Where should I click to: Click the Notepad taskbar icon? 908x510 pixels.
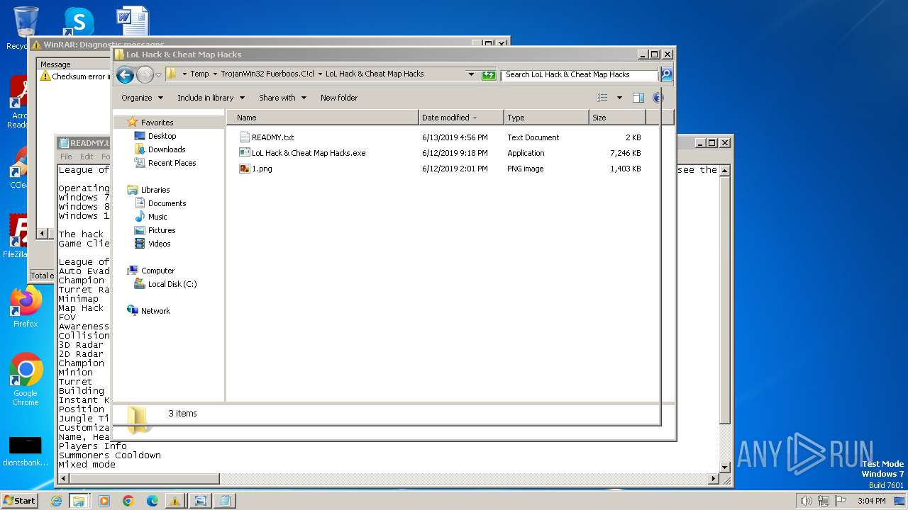click(225, 501)
